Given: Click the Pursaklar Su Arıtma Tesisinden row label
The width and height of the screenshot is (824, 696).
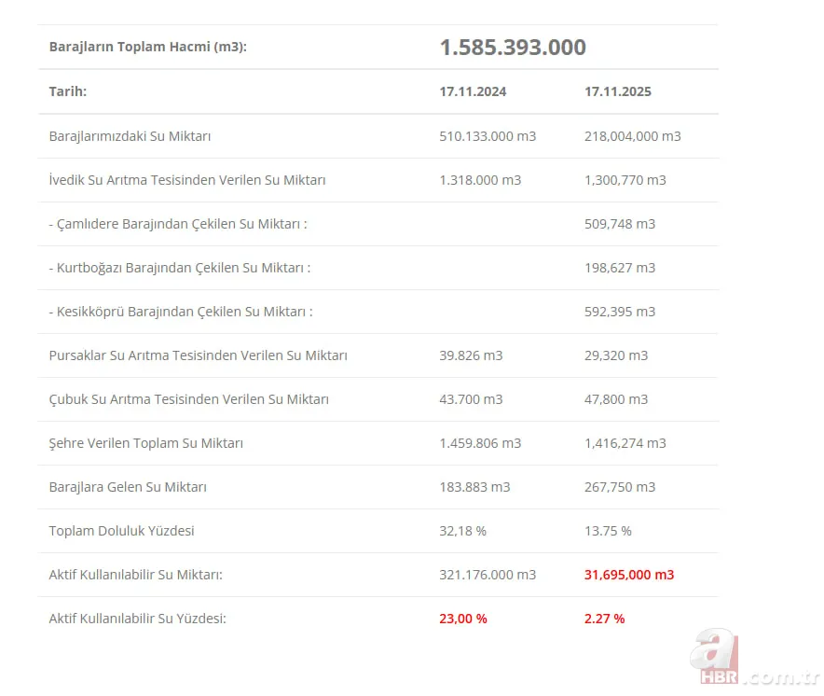Looking at the screenshot, I should pyautogui.click(x=198, y=355).
